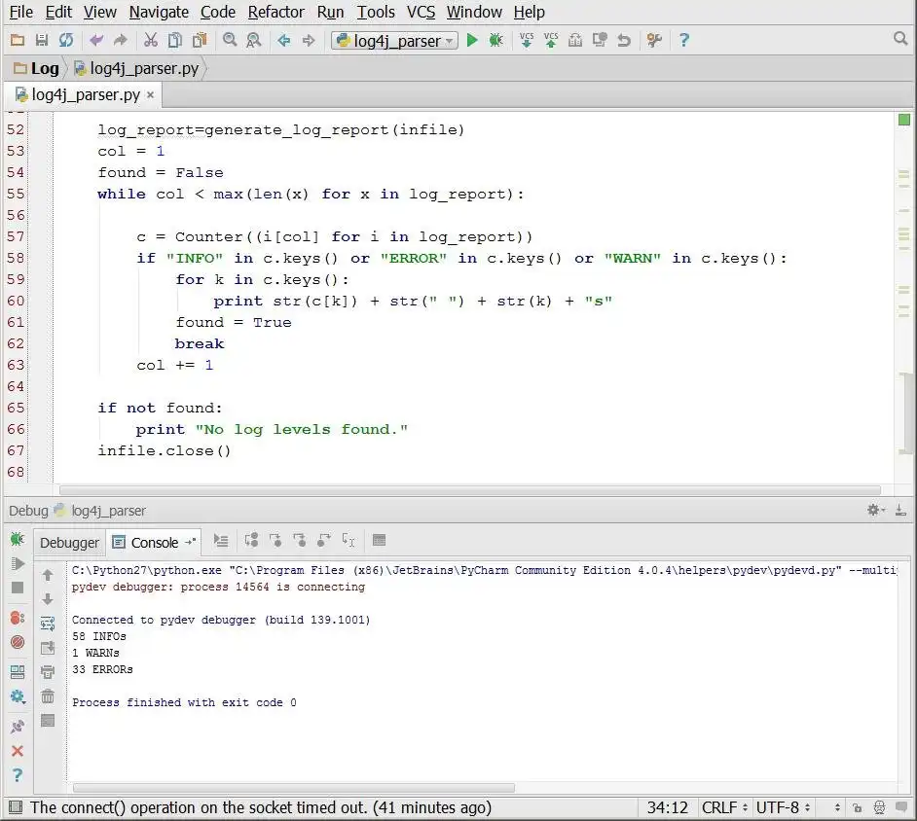Run log4j_parser with green play icon
Viewport: 917px width, 821px height.
tap(472, 40)
